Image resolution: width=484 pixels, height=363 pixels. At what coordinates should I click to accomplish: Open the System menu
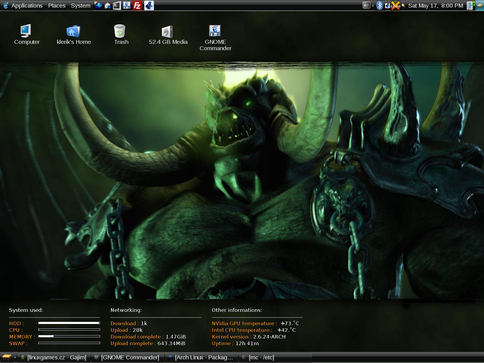coord(80,5)
